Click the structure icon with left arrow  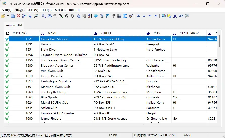[x=24, y=16]
